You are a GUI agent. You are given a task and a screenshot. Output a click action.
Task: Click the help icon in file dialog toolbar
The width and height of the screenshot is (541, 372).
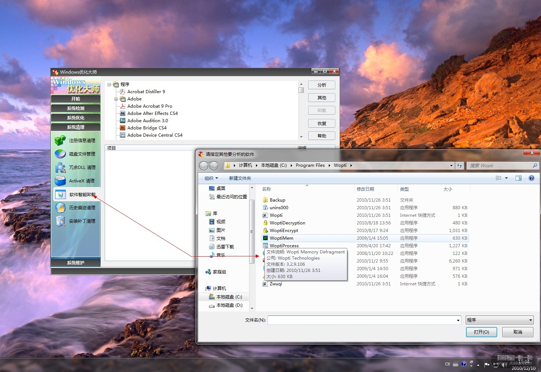[x=531, y=178]
